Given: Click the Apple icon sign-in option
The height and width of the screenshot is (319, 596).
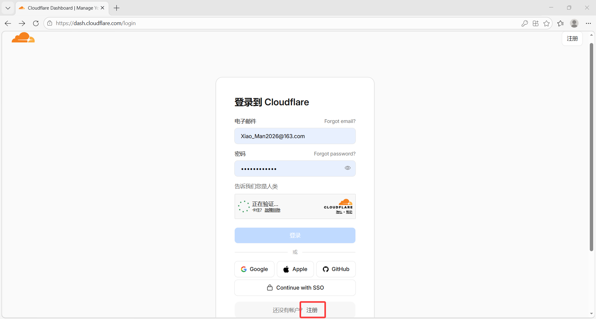Looking at the screenshot, I should pos(286,269).
